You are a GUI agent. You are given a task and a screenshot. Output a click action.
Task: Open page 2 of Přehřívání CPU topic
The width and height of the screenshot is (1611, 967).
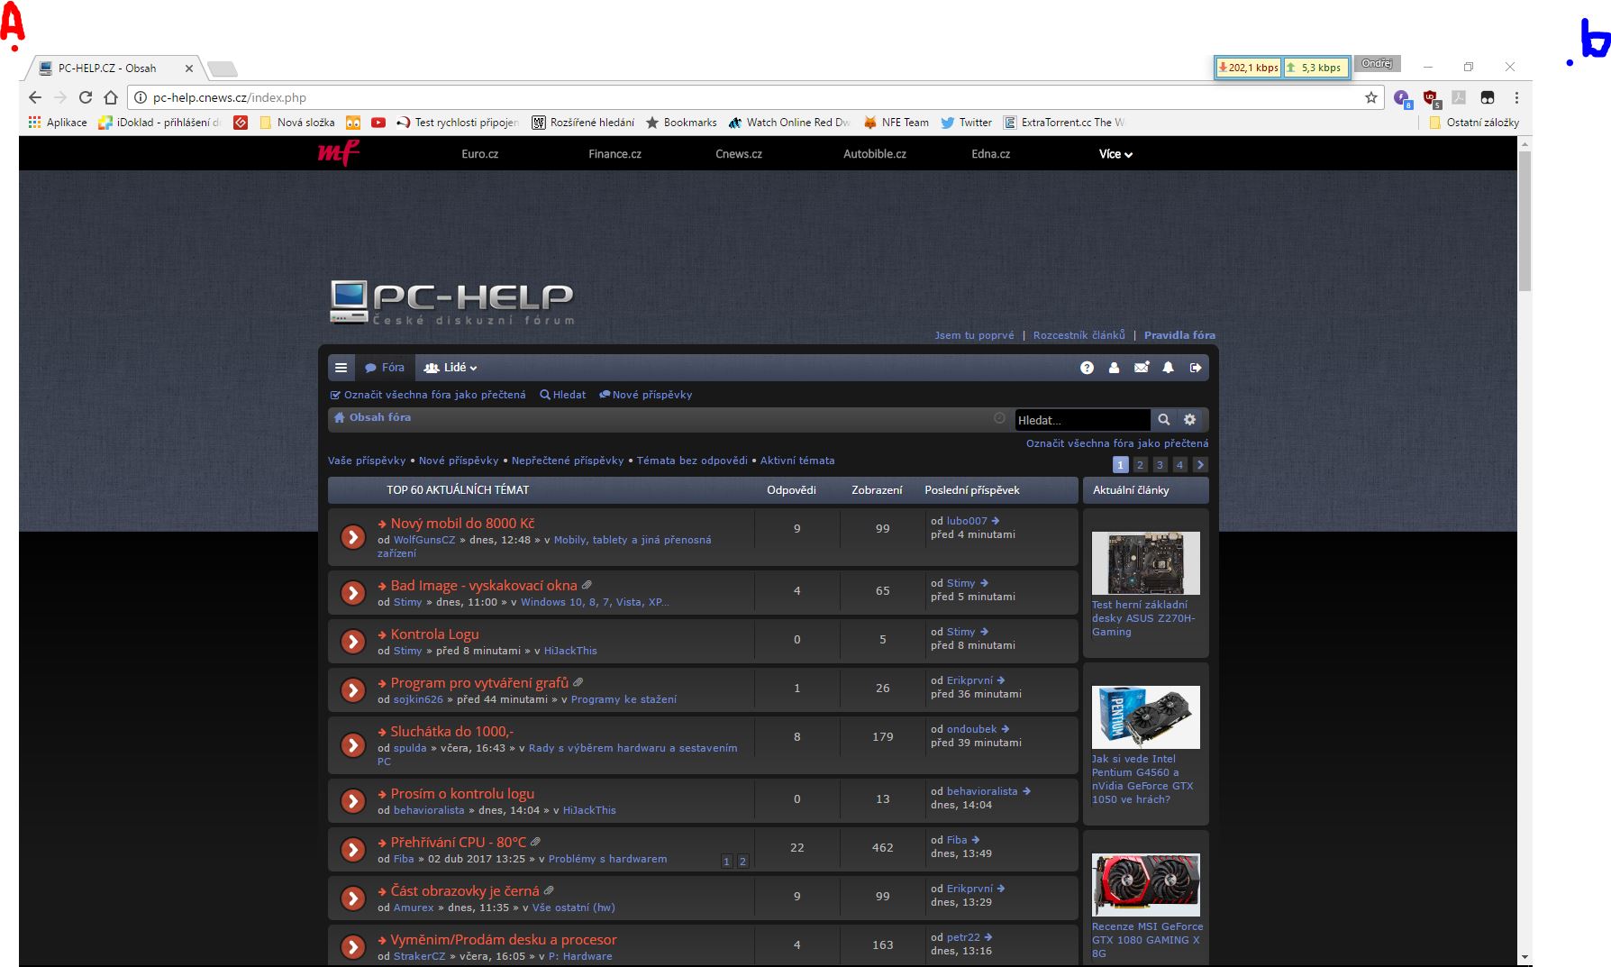point(742,862)
